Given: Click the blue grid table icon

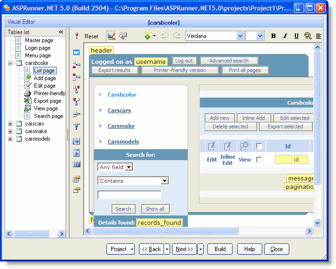Looking at the screenshot, I should click(x=76, y=164).
